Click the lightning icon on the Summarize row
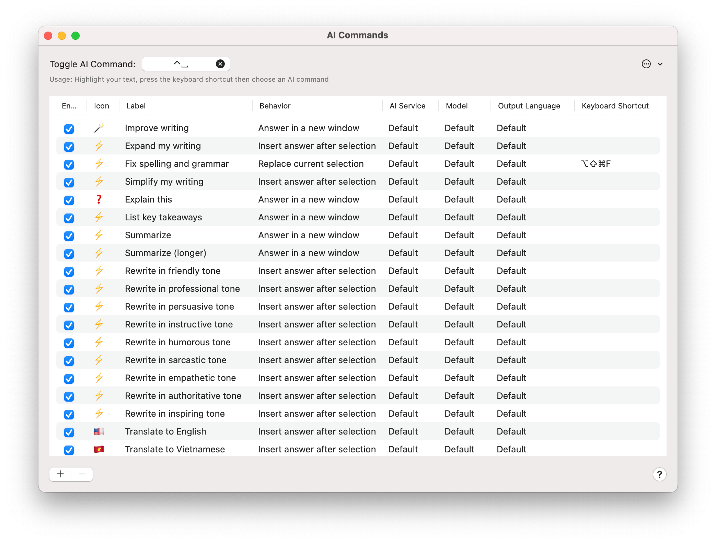 pyautogui.click(x=99, y=235)
